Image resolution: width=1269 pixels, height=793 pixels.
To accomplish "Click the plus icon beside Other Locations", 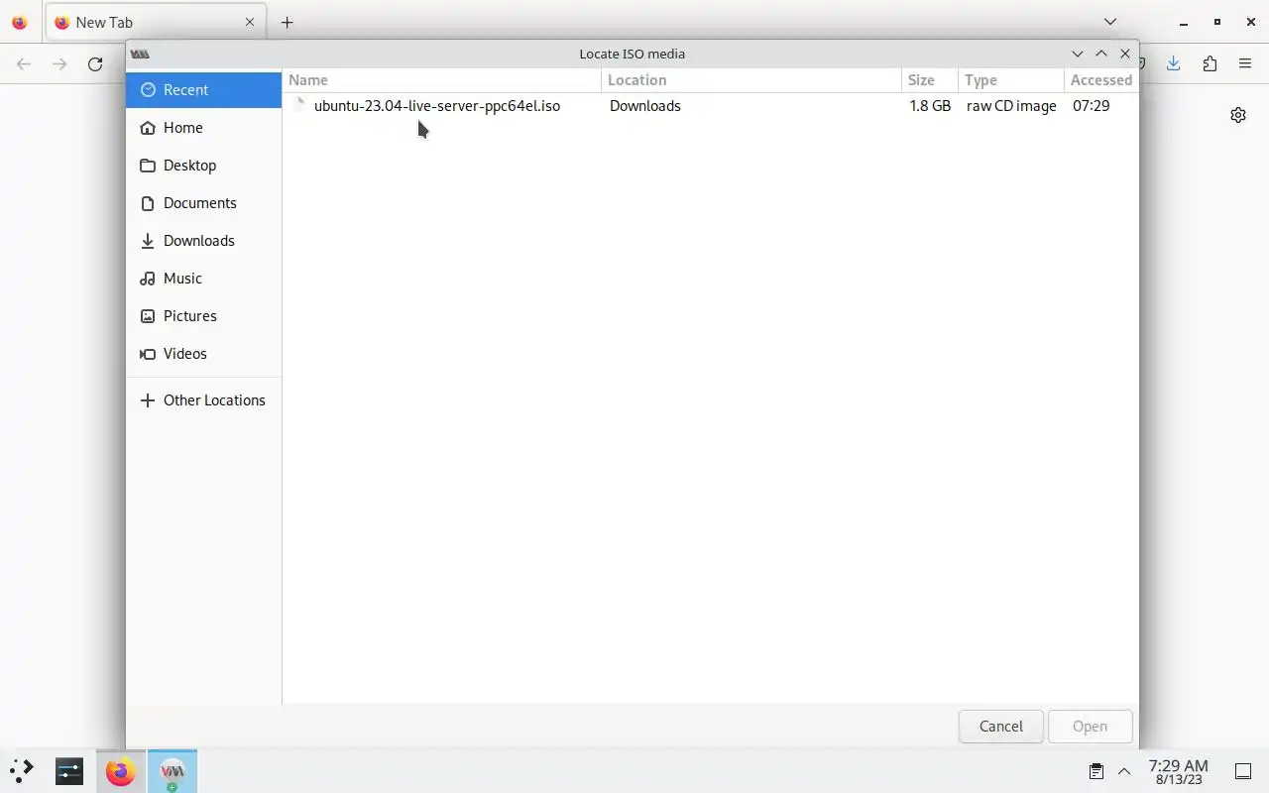I will coord(148,399).
